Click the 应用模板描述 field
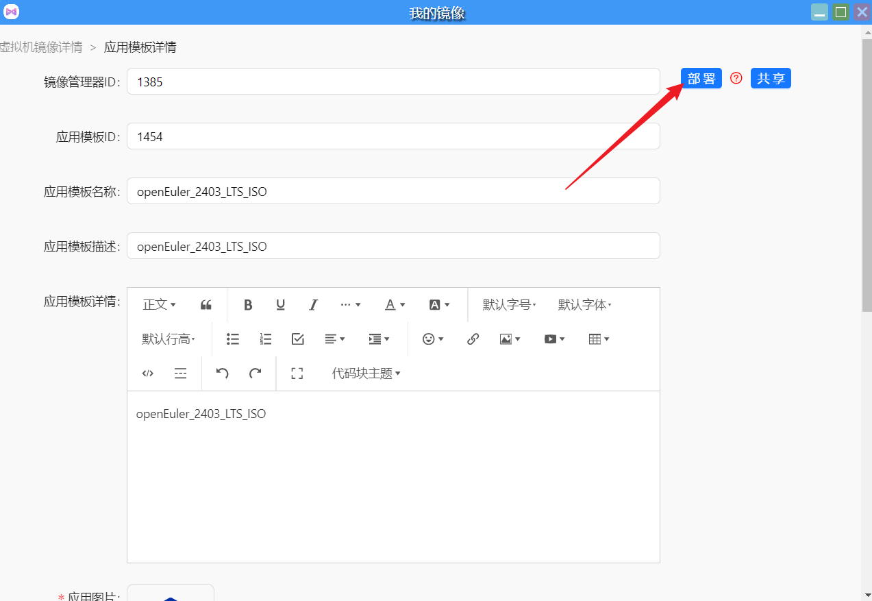Image resolution: width=872 pixels, height=601 pixels. 393,246
